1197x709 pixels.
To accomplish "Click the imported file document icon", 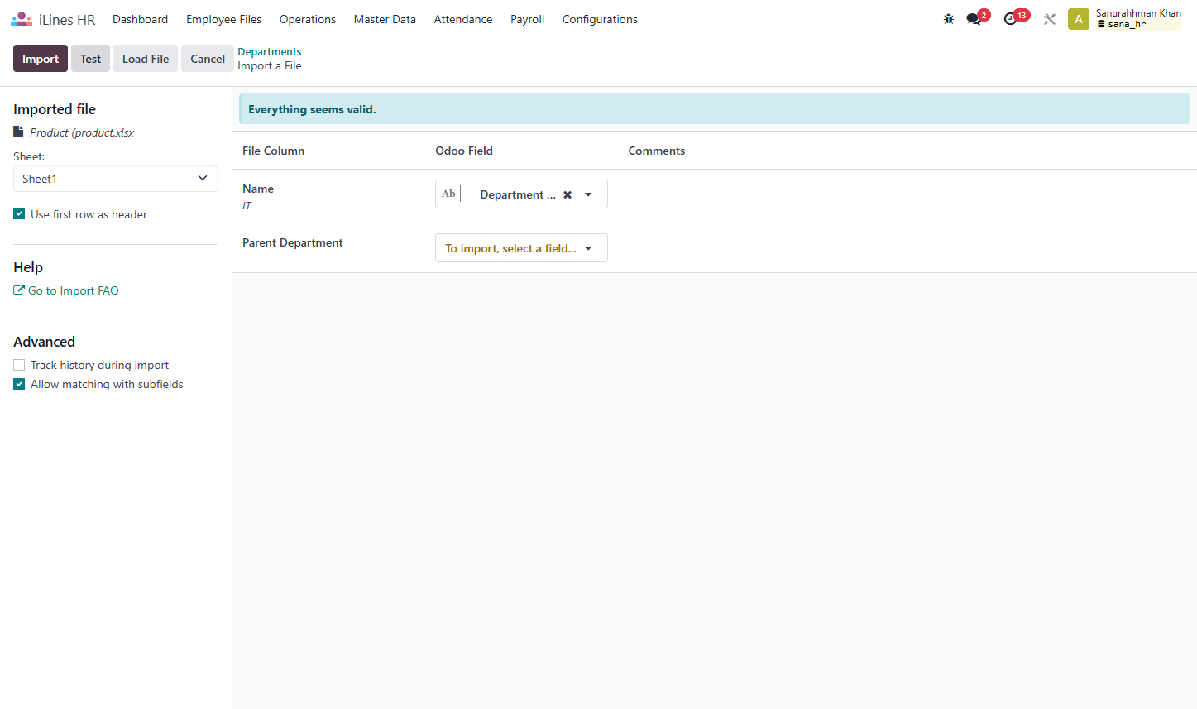I will (19, 132).
